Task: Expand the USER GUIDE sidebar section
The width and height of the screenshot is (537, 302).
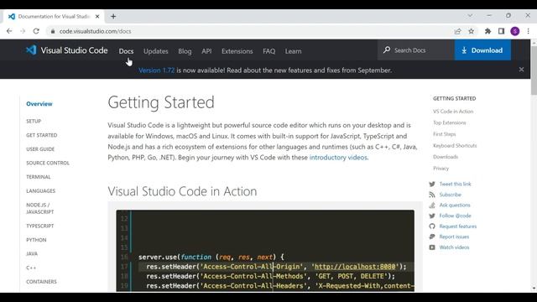Action: (40, 149)
